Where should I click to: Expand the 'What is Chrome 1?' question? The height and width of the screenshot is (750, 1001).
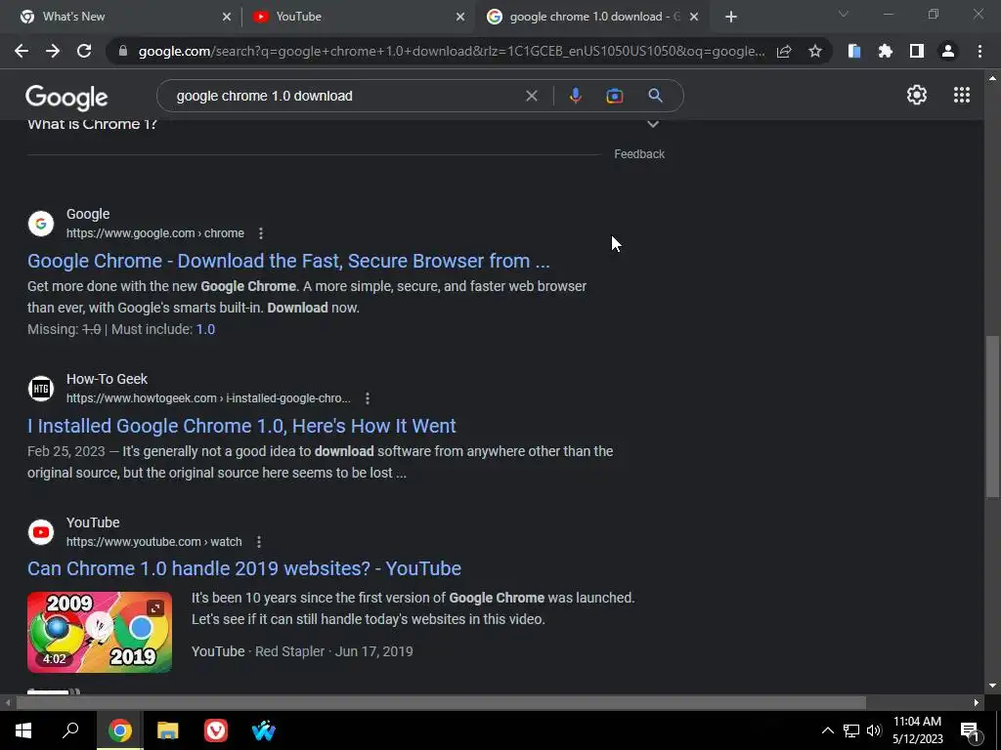pos(652,124)
